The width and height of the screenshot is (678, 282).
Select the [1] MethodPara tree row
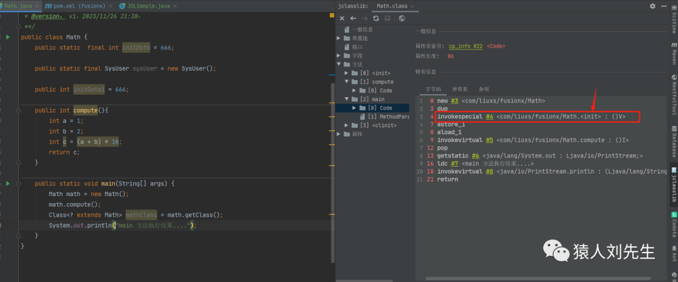[372, 117]
